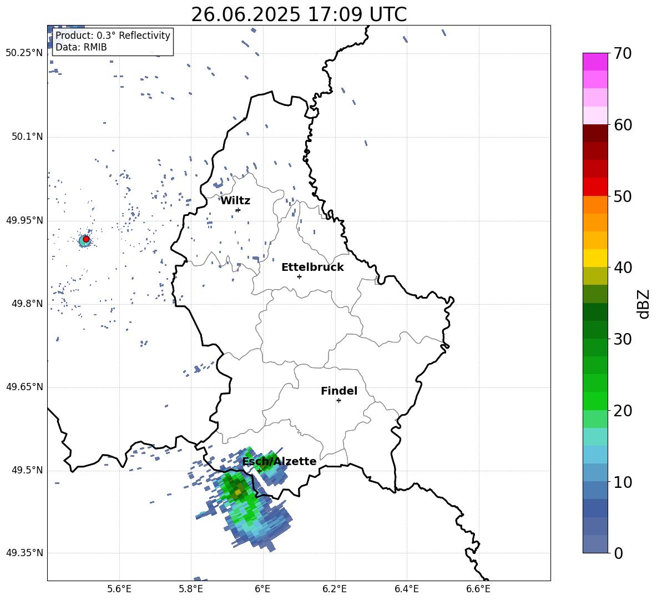Screen dimensions: 657x600
Task: Click the 5.6°E longitude label
Action: tap(119, 589)
